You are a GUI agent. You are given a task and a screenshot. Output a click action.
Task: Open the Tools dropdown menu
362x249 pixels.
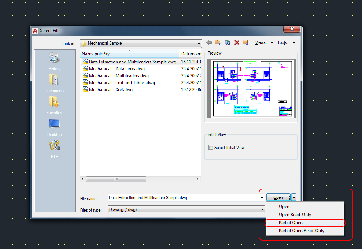click(x=286, y=42)
